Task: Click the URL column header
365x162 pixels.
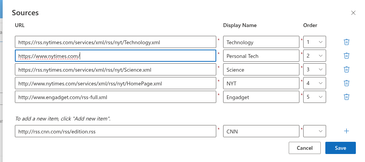Action: click(19, 25)
